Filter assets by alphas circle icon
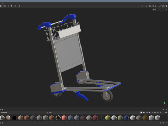The image size is (168, 126). click(155, 112)
